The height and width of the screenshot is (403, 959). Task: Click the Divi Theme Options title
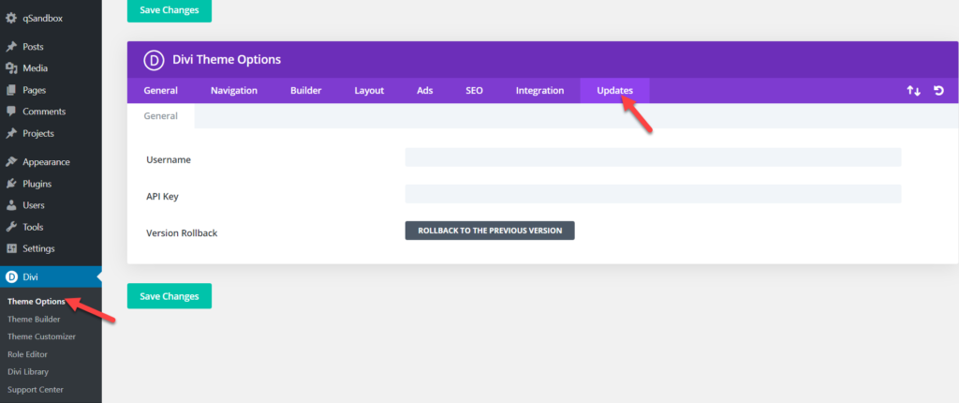227,59
